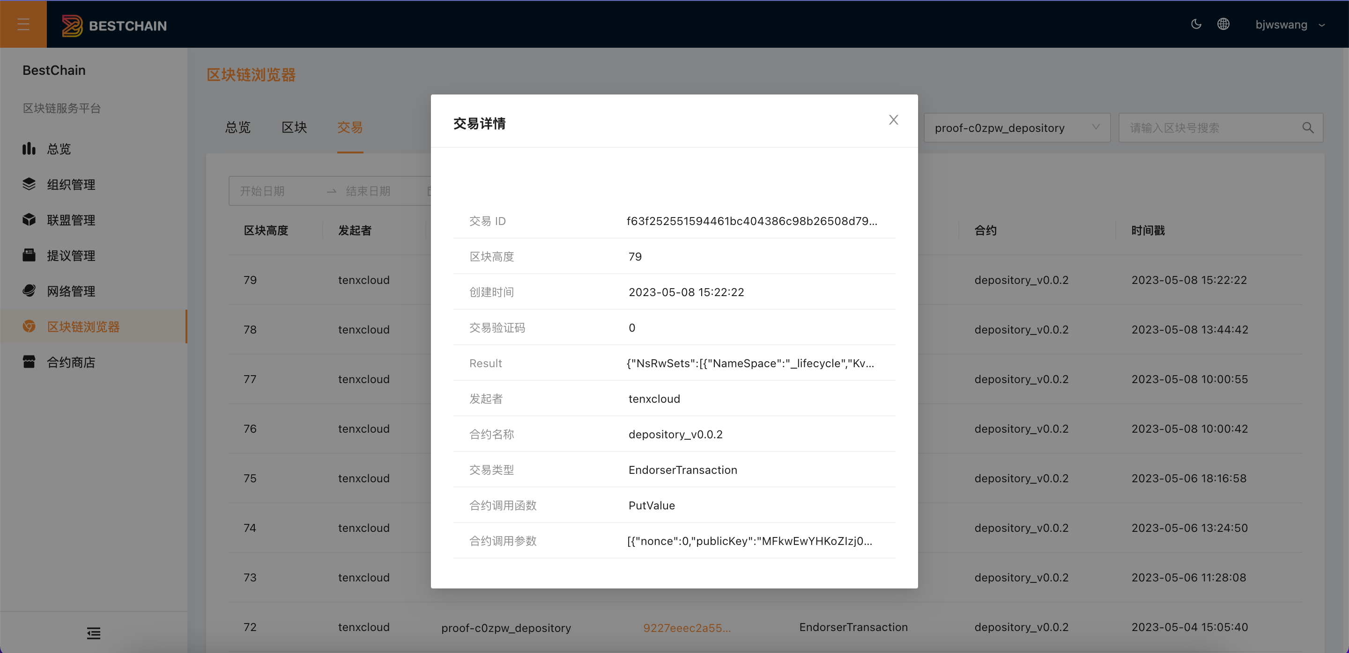
Task: Click the 网络管理 sidebar icon
Action: coord(29,290)
